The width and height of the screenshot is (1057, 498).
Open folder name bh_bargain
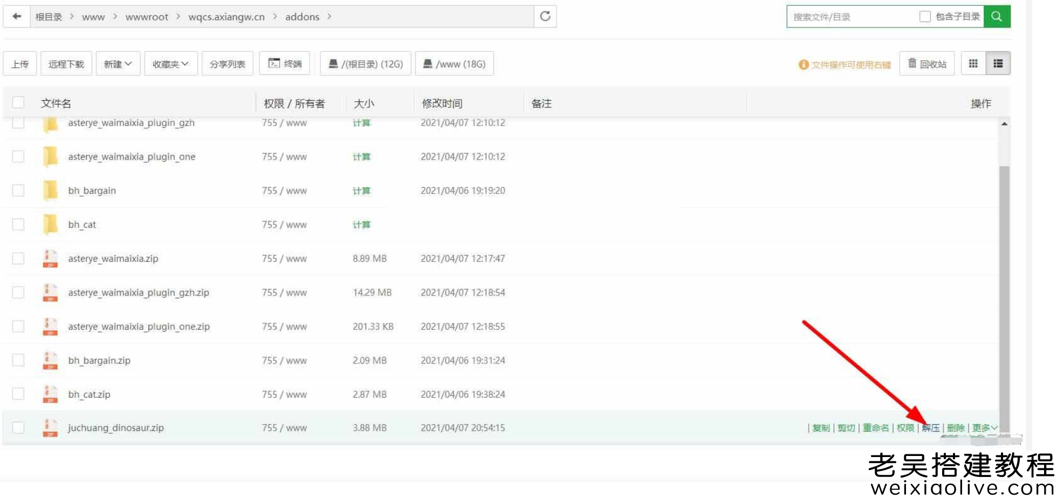[92, 191]
